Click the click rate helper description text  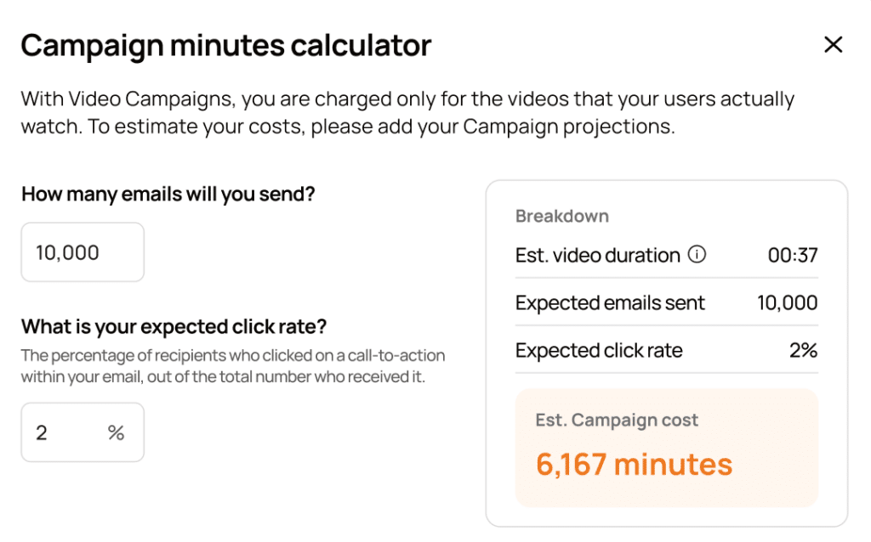point(232,365)
